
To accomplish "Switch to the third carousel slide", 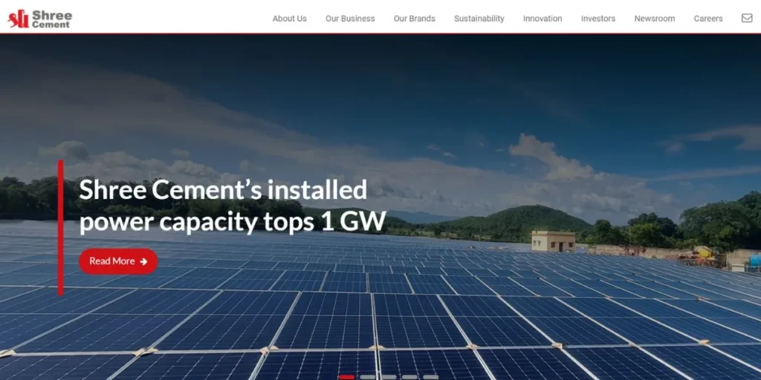I will (388, 376).
